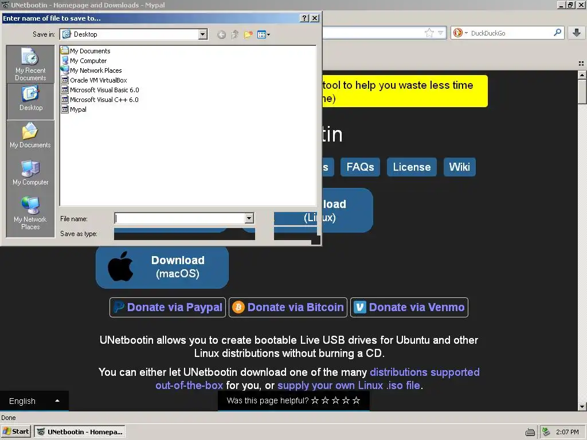The image size is (587, 440).
Task: Expand the Save in location dropdown
Action: (x=202, y=34)
